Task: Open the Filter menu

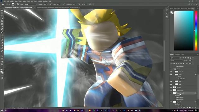Action: (x=29, y=1)
